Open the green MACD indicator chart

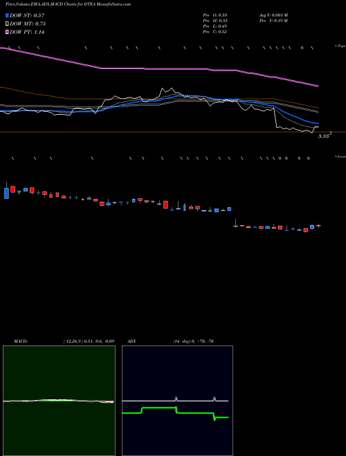point(59,401)
